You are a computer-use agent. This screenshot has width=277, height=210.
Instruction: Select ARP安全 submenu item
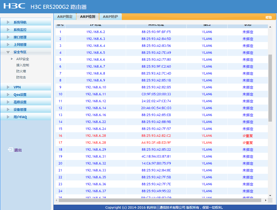click(x=23, y=59)
